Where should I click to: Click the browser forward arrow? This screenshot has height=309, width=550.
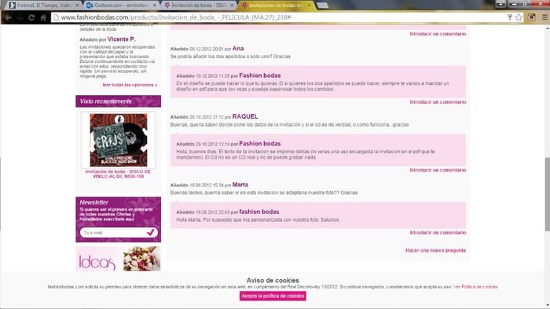click(20, 17)
